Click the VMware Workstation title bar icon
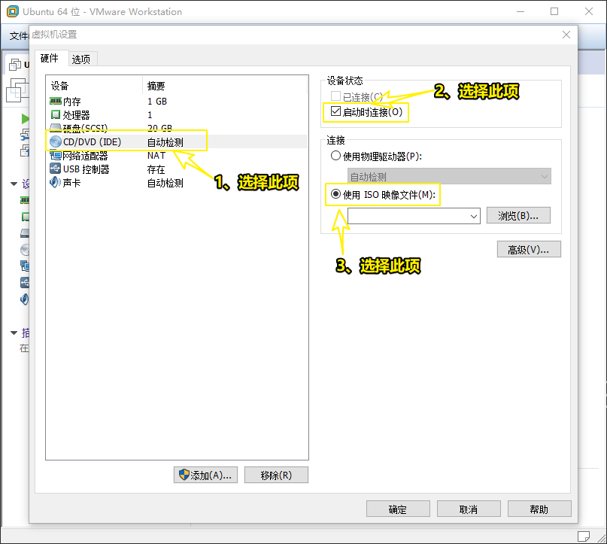 click(x=12, y=11)
